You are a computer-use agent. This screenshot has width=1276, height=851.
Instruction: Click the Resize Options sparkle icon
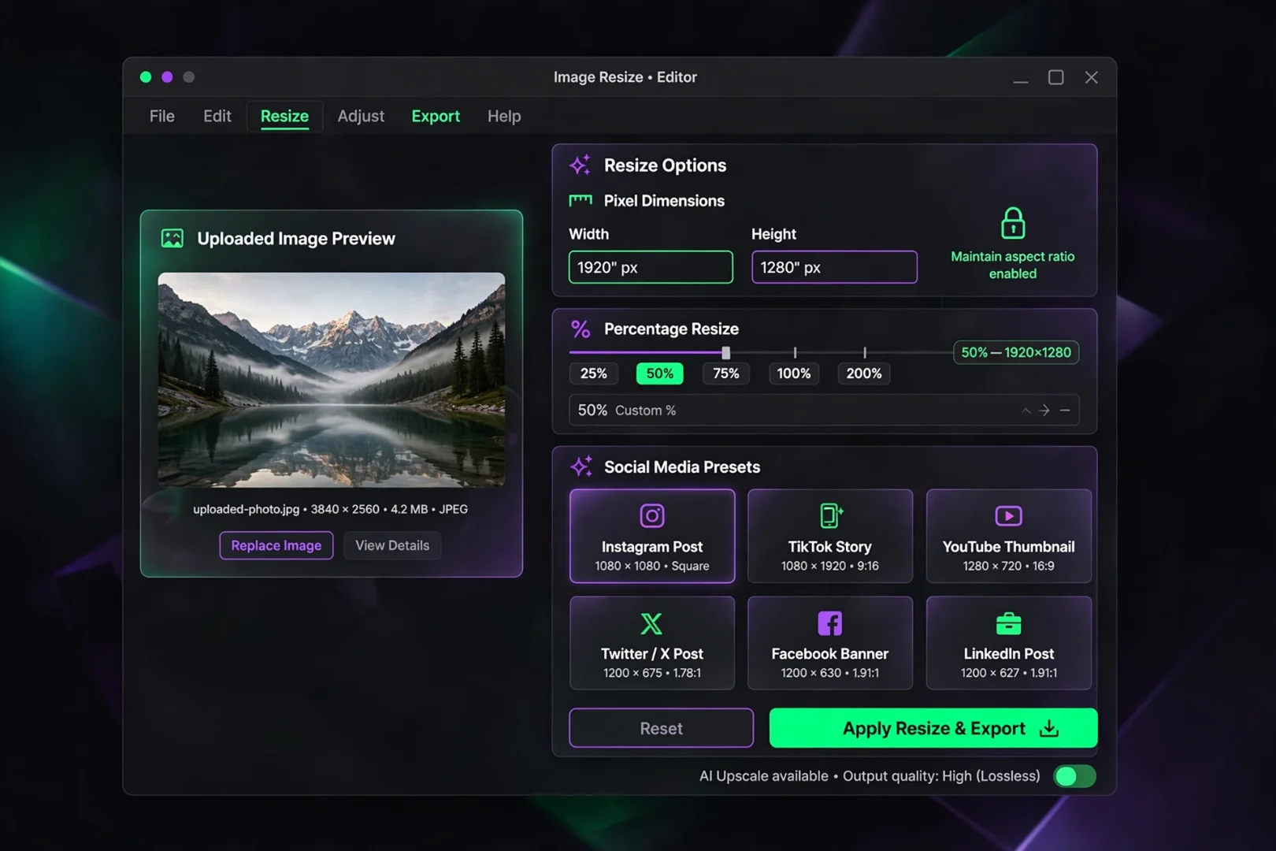point(581,165)
